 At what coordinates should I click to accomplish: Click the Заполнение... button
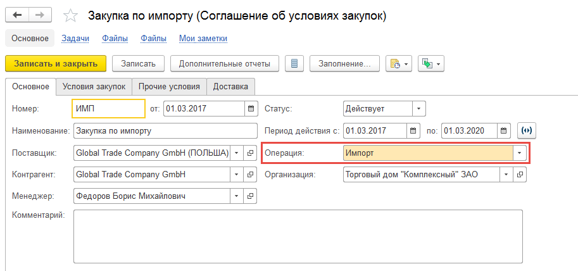click(x=344, y=63)
